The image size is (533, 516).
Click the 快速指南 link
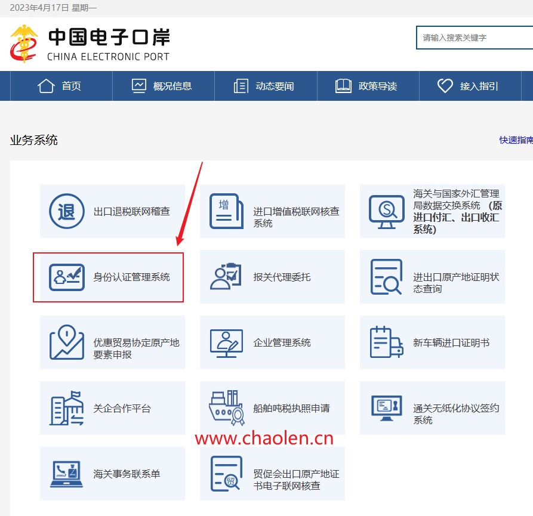tap(516, 140)
